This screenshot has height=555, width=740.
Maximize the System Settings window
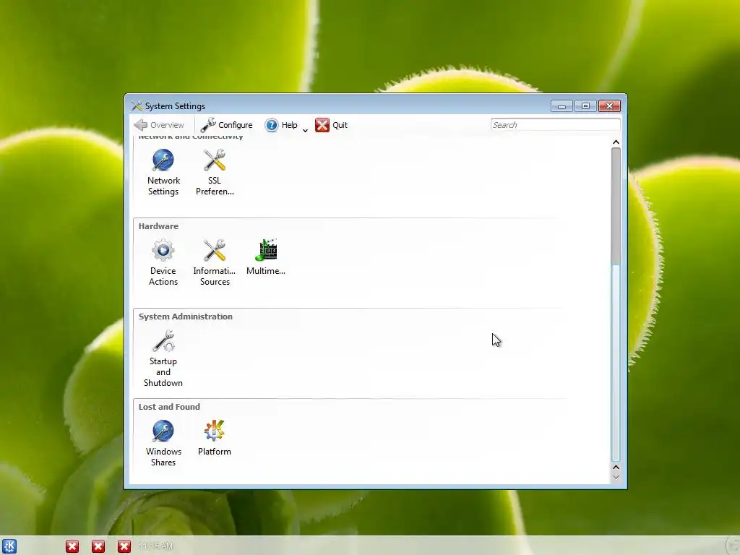coord(585,106)
